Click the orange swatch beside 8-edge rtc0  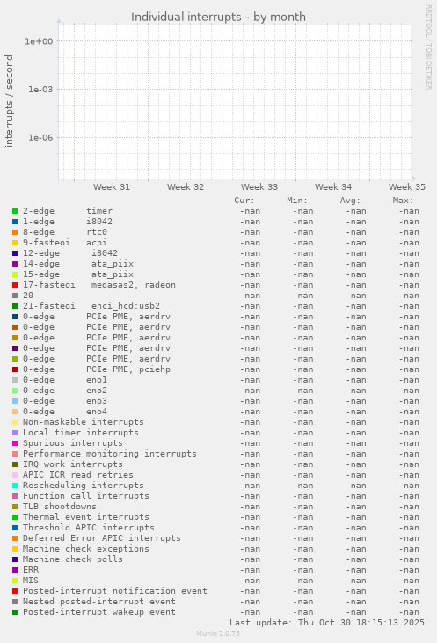[x=15, y=232]
